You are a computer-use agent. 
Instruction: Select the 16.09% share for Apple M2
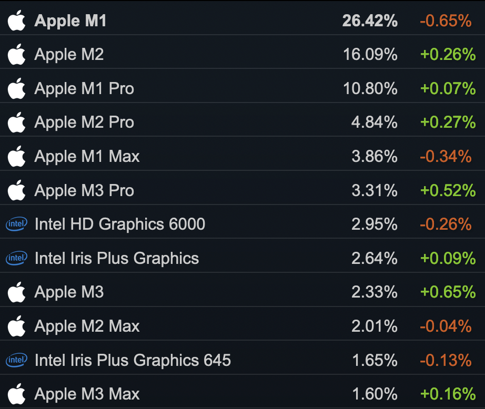[370, 54]
